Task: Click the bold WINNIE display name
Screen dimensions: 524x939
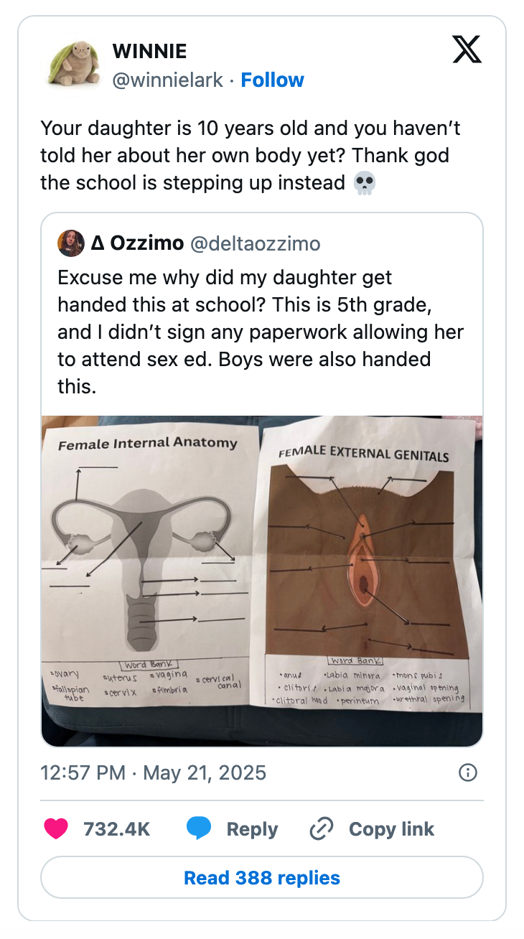Action: [149, 51]
